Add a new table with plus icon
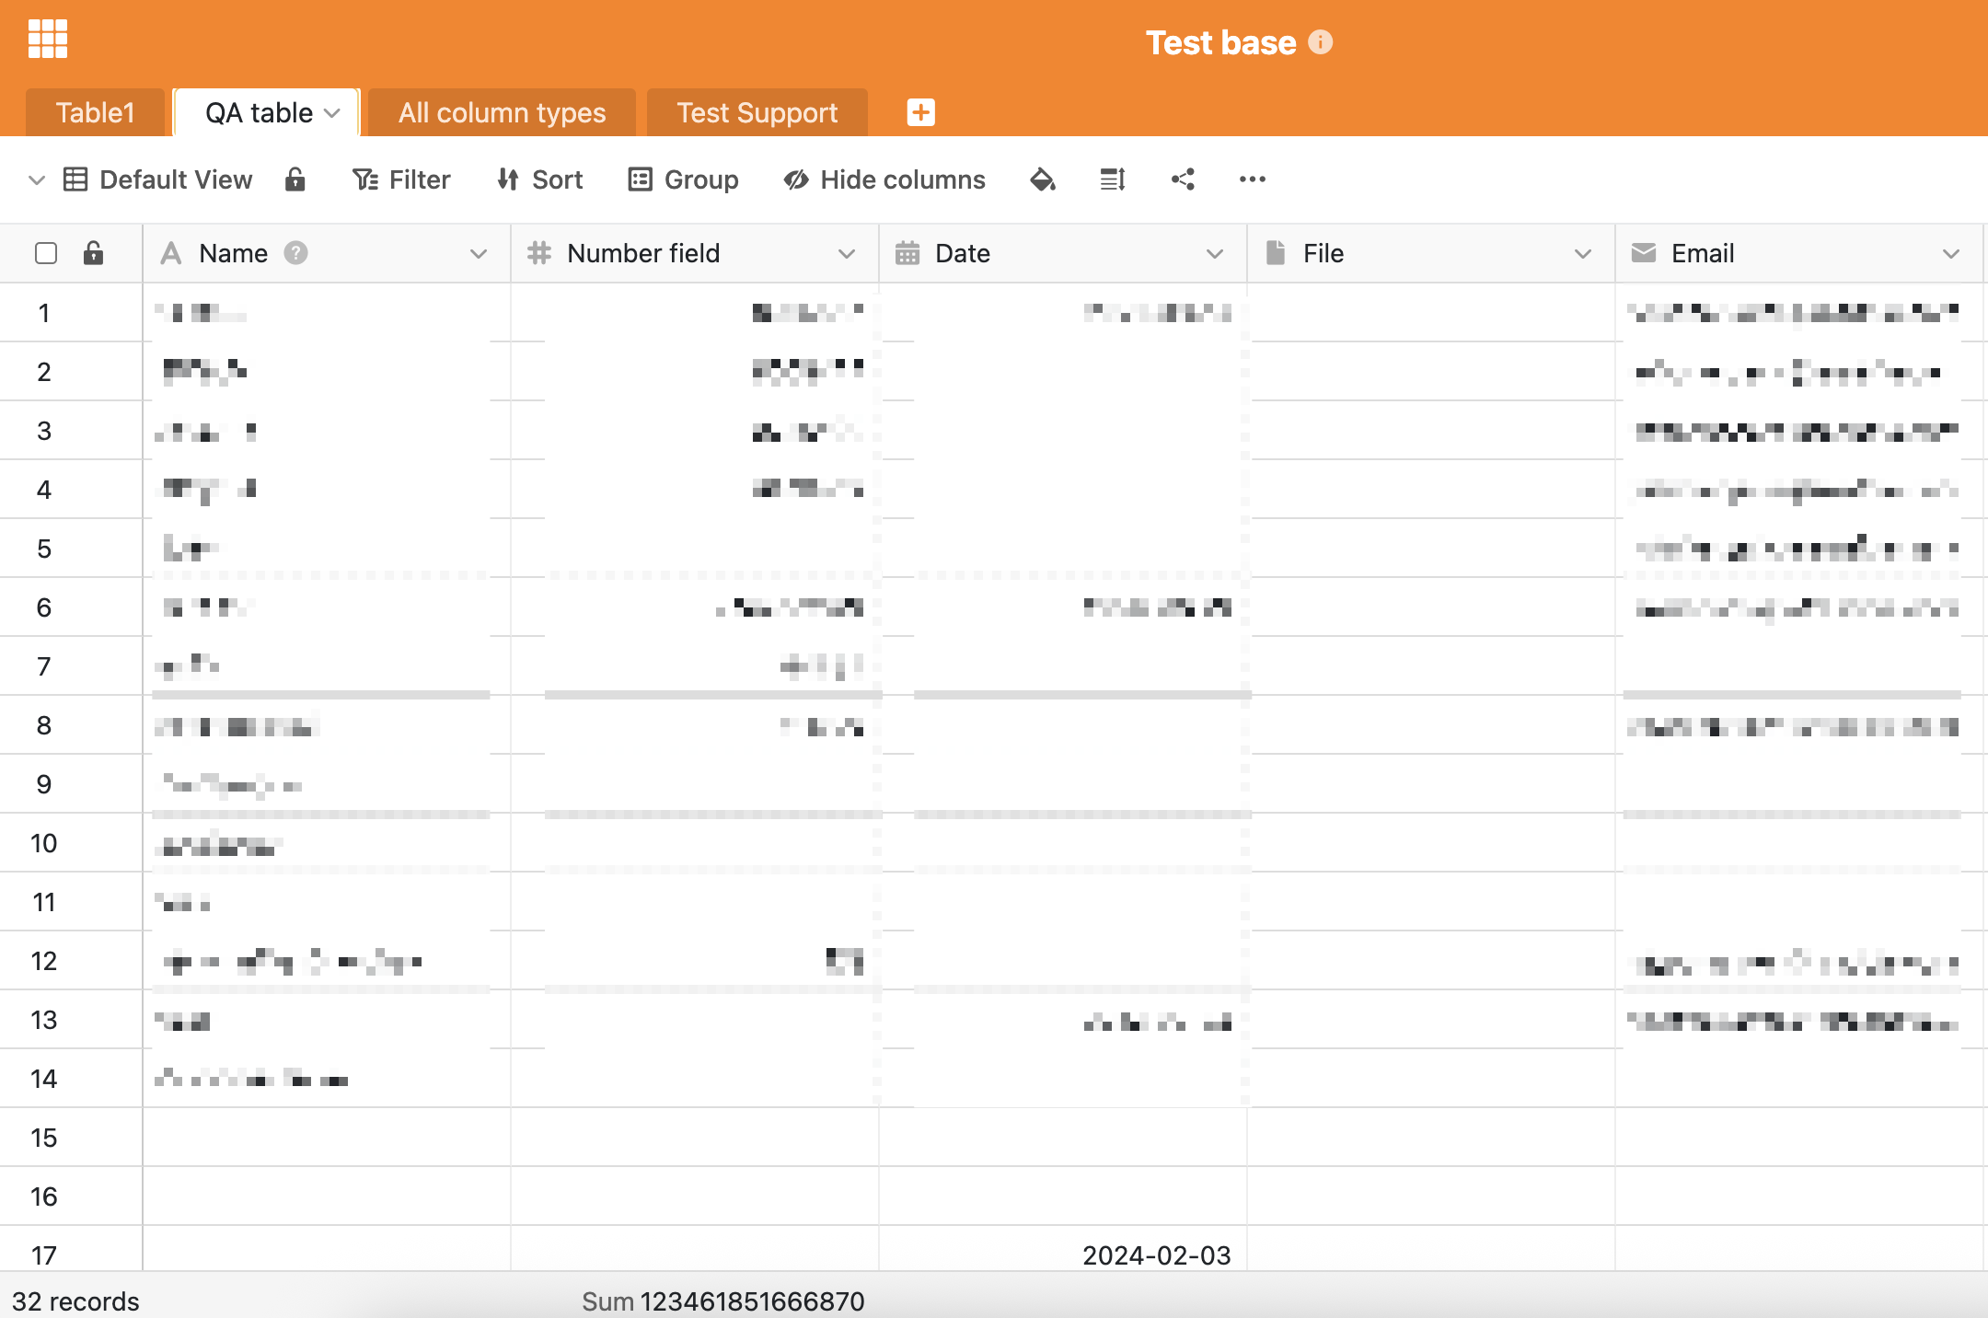Viewport: 1988px width, 1318px height. tap(920, 112)
